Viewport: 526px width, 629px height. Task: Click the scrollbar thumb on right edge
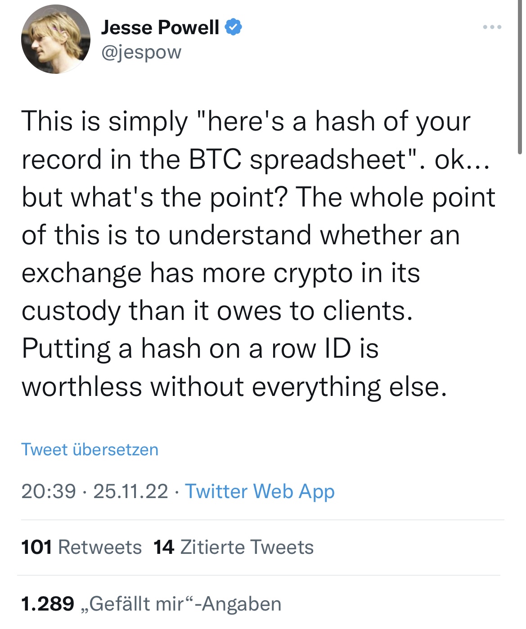[x=520, y=77]
